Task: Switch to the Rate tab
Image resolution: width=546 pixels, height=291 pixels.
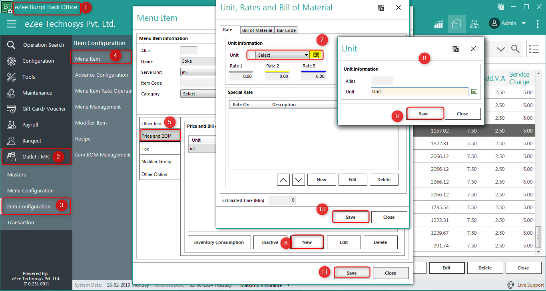Action: click(229, 30)
